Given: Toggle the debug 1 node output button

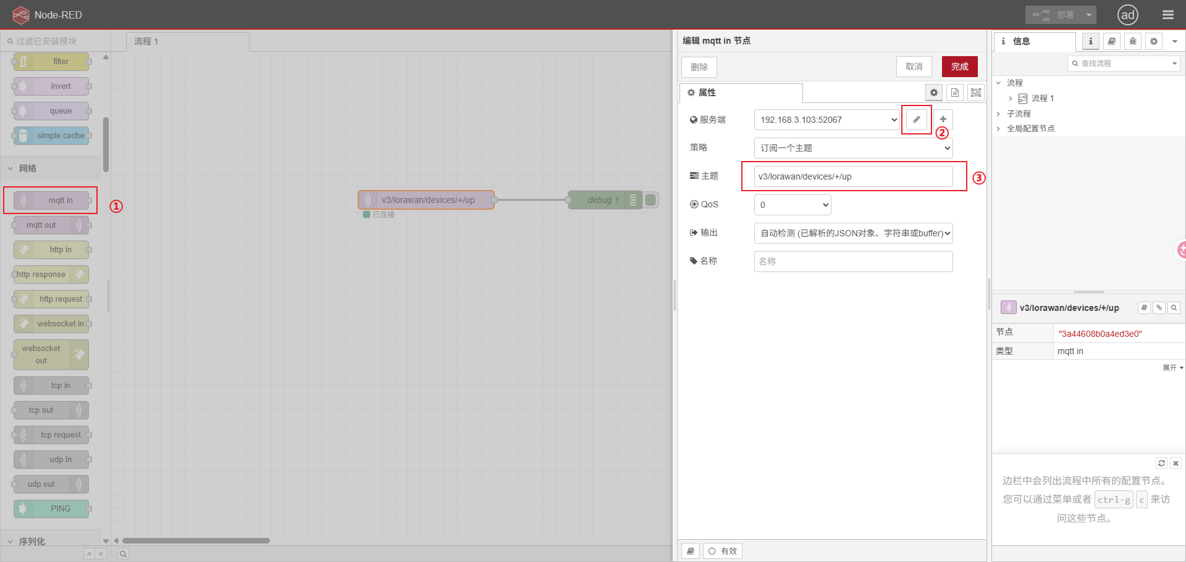Looking at the screenshot, I should pos(650,200).
